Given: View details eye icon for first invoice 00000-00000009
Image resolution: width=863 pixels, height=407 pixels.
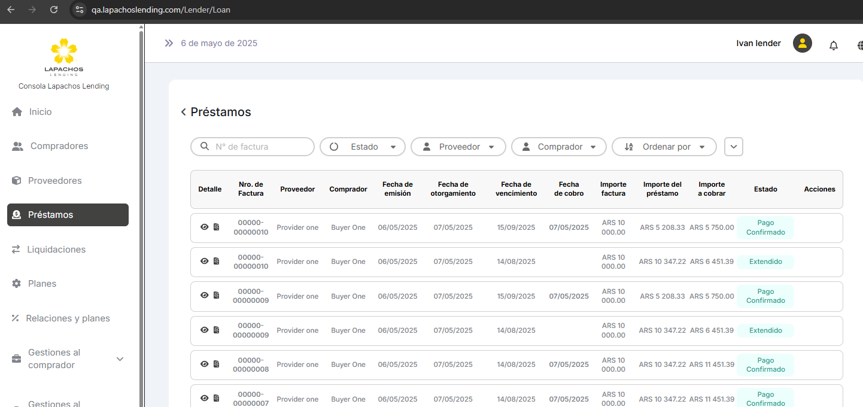Looking at the screenshot, I should tap(205, 296).
